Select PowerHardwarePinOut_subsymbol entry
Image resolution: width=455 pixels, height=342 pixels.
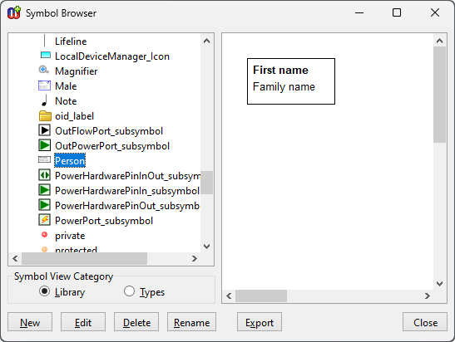pyautogui.click(x=127, y=206)
